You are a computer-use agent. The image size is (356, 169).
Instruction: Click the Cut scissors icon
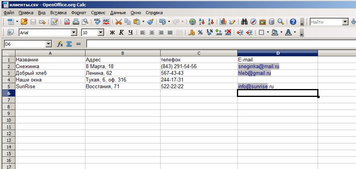[118, 22]
